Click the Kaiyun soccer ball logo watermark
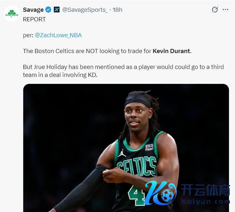Viewport: 235px width, 212px height. [161, 193]
